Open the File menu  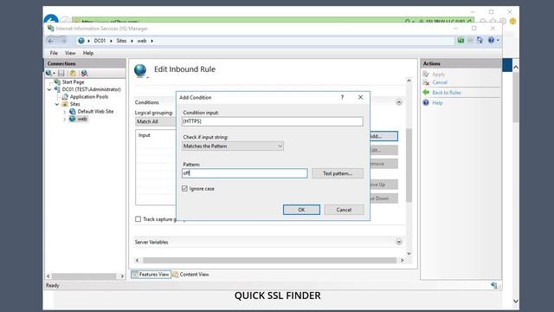point(54,53)
